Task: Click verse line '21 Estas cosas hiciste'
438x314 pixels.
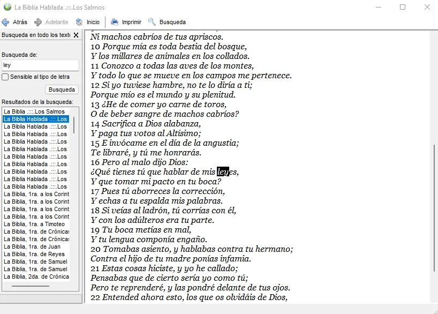Action: [164, 268]
